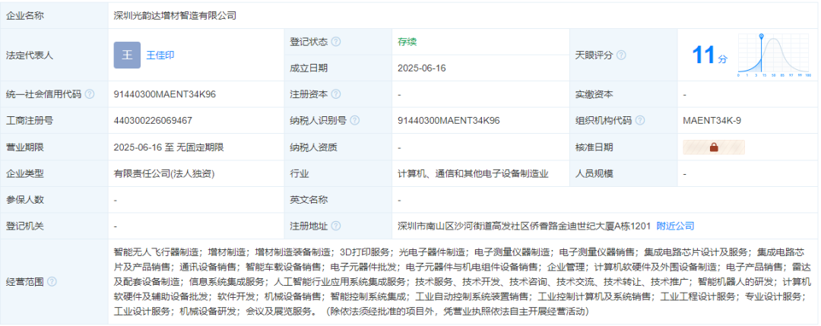Select the 参保人数 label cell

55,200
